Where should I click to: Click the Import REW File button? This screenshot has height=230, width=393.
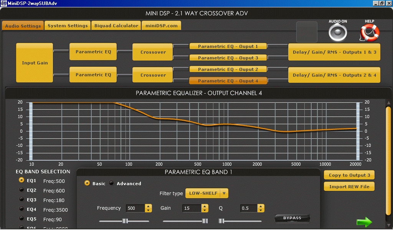[349, 186]
